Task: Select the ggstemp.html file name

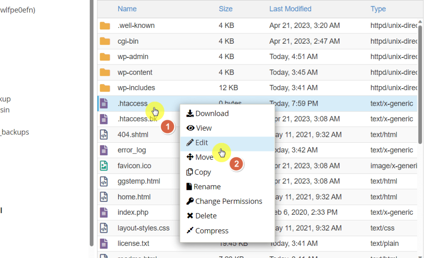Action: click(x=139, y=181)
